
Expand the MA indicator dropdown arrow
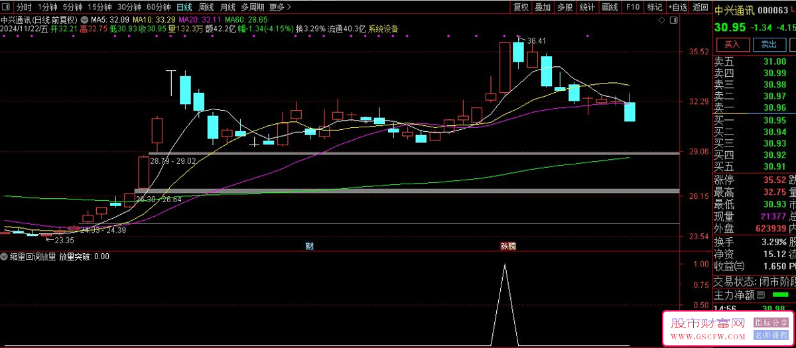point(85,19)
